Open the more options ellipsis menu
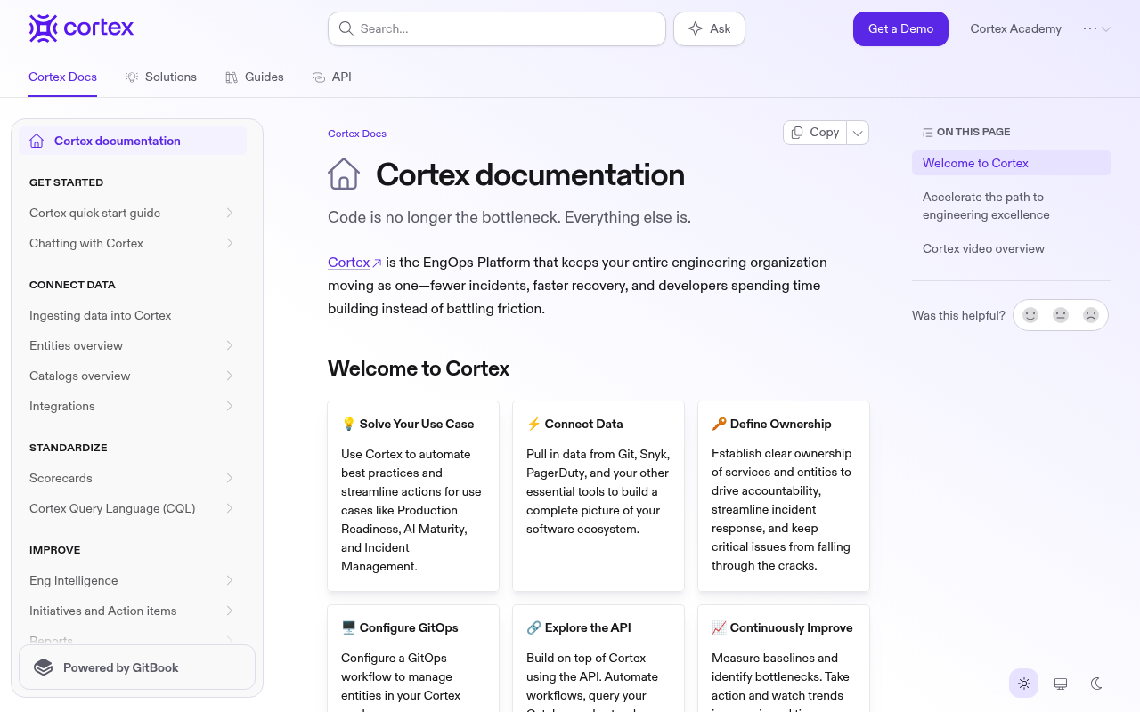The width and height of the screenshot is (1140, 712). point(1096,28)
